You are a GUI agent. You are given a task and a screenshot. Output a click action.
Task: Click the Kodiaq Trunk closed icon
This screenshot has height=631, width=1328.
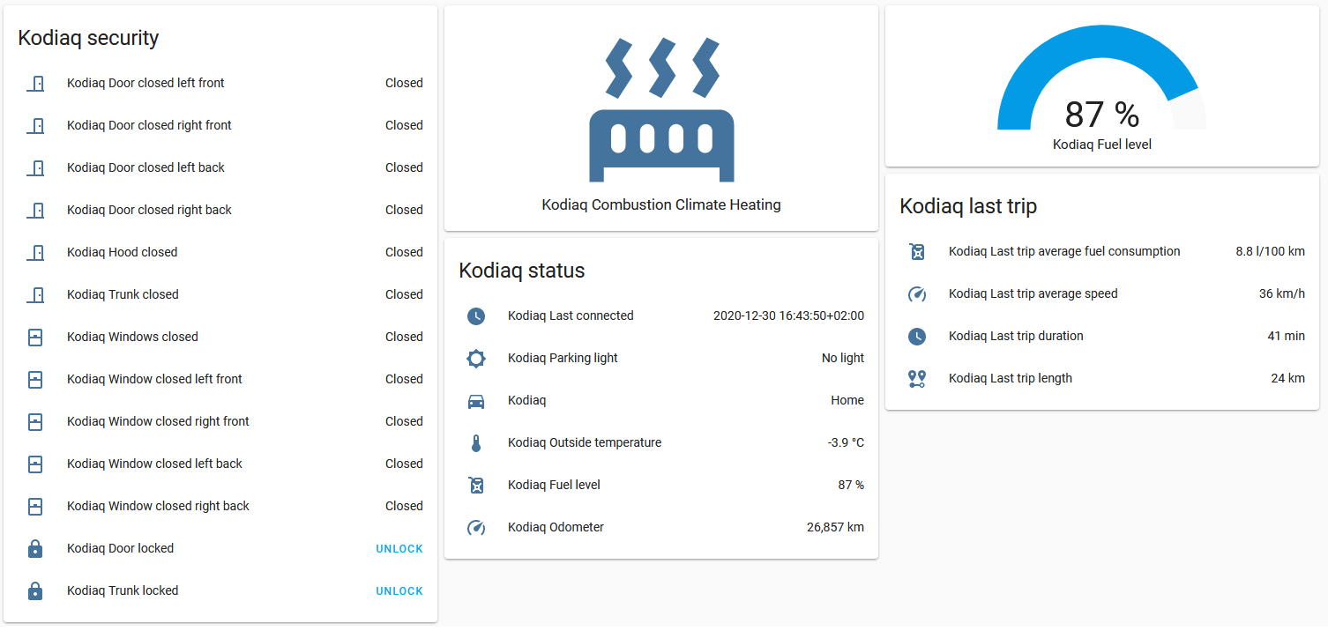pos(35,294)
